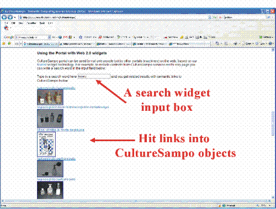This screenshot has width=276, height=209.
Task: Click the browser Forward arrow button
Action: coord(10,18)
